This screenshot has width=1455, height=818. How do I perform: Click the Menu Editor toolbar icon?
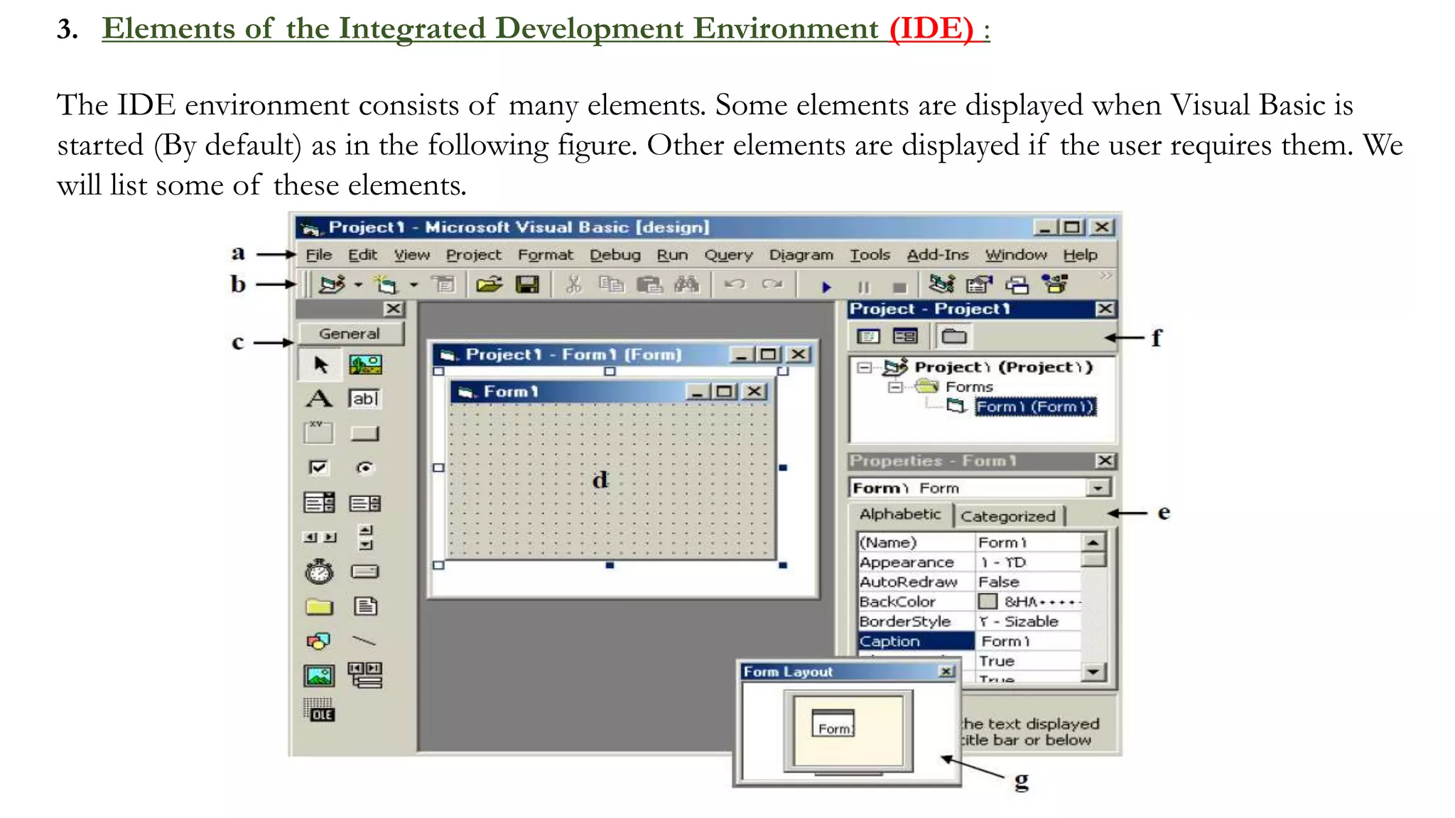coord(444,285)
